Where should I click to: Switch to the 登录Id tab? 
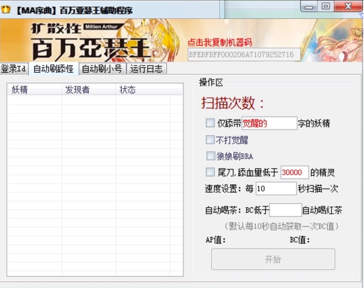pos(14,69)
